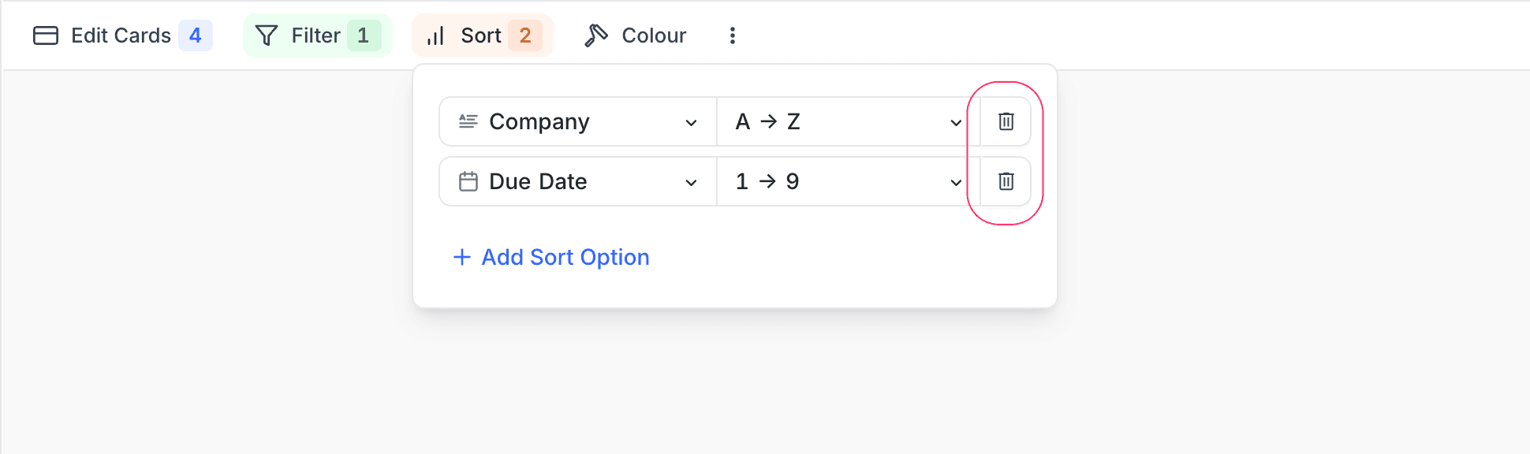Click the Sort count badge showing 2
The height and width of the screenshot is (454, 1530).
[524, 35]
